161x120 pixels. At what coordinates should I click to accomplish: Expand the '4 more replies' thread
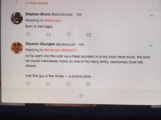[x=37, y=3]
